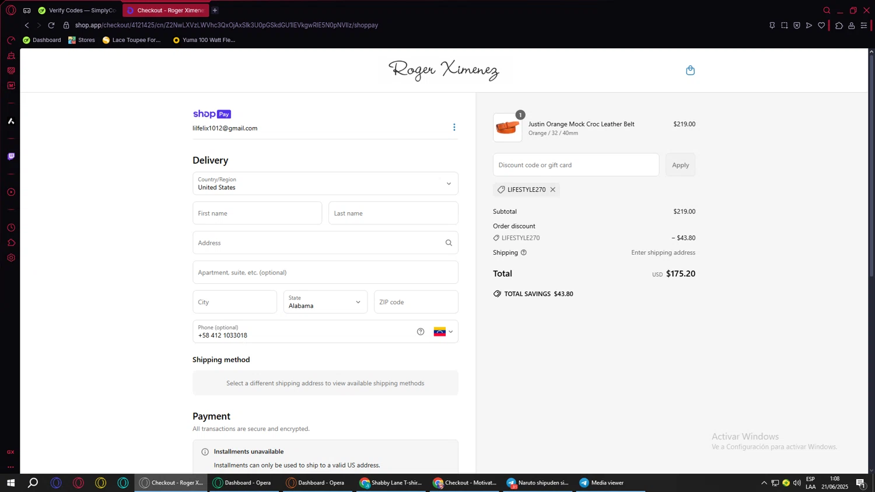Image resolution: width=875 pixels, height=492 pixels.
Task: Click the address search magnifier icon
Action: (x=449, y=243)
